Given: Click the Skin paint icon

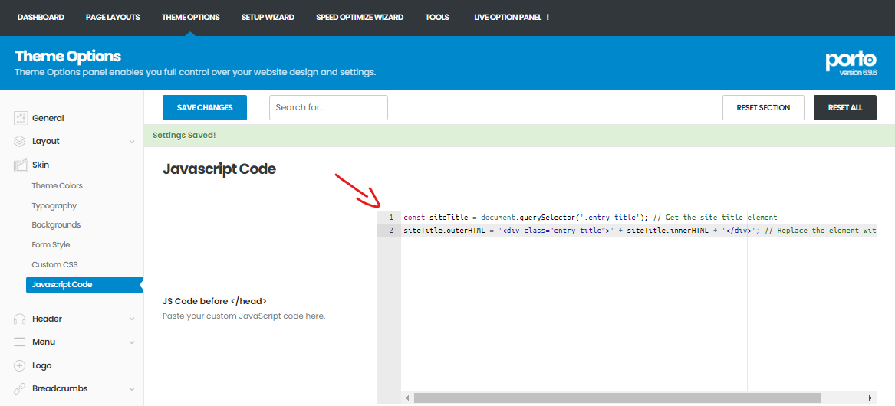Looking at the screenshot, I should [21, 165].
